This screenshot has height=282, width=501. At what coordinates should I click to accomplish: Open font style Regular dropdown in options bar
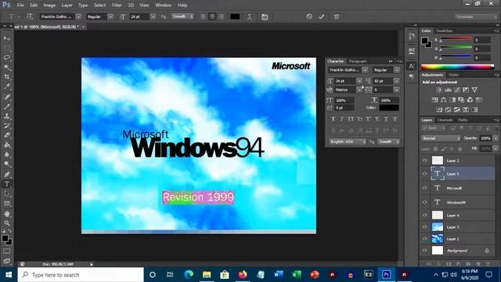[110, 16]
